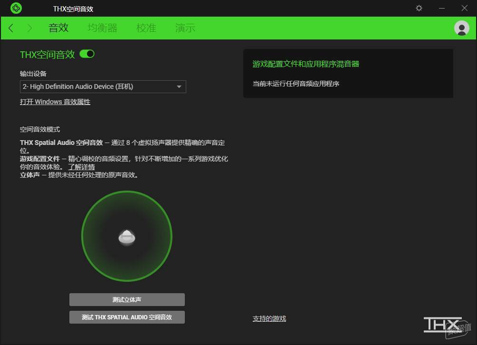Click the 当前未运行任何音频应用程序 text
Image resolution: width=477 pixels, height=345 pixels.
[296, 84]
